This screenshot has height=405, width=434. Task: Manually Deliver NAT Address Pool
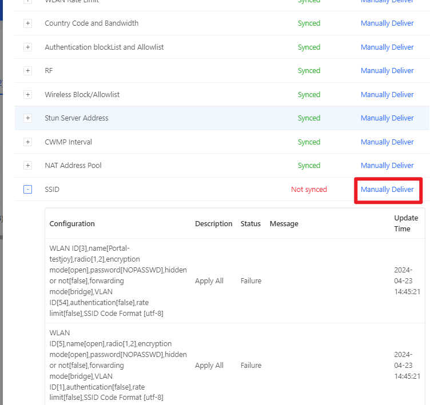click(x=387, y=165)
